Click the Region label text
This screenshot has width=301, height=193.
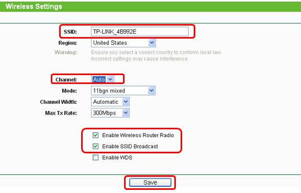[68, 43]
